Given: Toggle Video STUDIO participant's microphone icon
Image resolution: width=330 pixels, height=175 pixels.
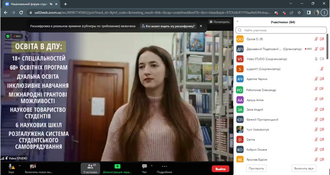Looking at the screenshot, I should (x=316, y=59).
